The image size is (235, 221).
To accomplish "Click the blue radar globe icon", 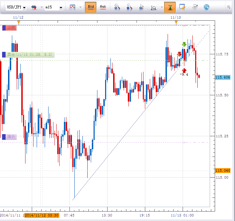I will pyautogui.click(x=206, y=7).
